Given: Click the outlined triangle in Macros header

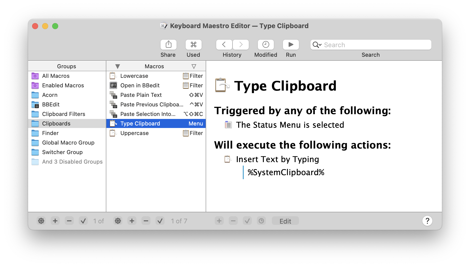Looking at the screenshot, I should [x=194, y=66].
